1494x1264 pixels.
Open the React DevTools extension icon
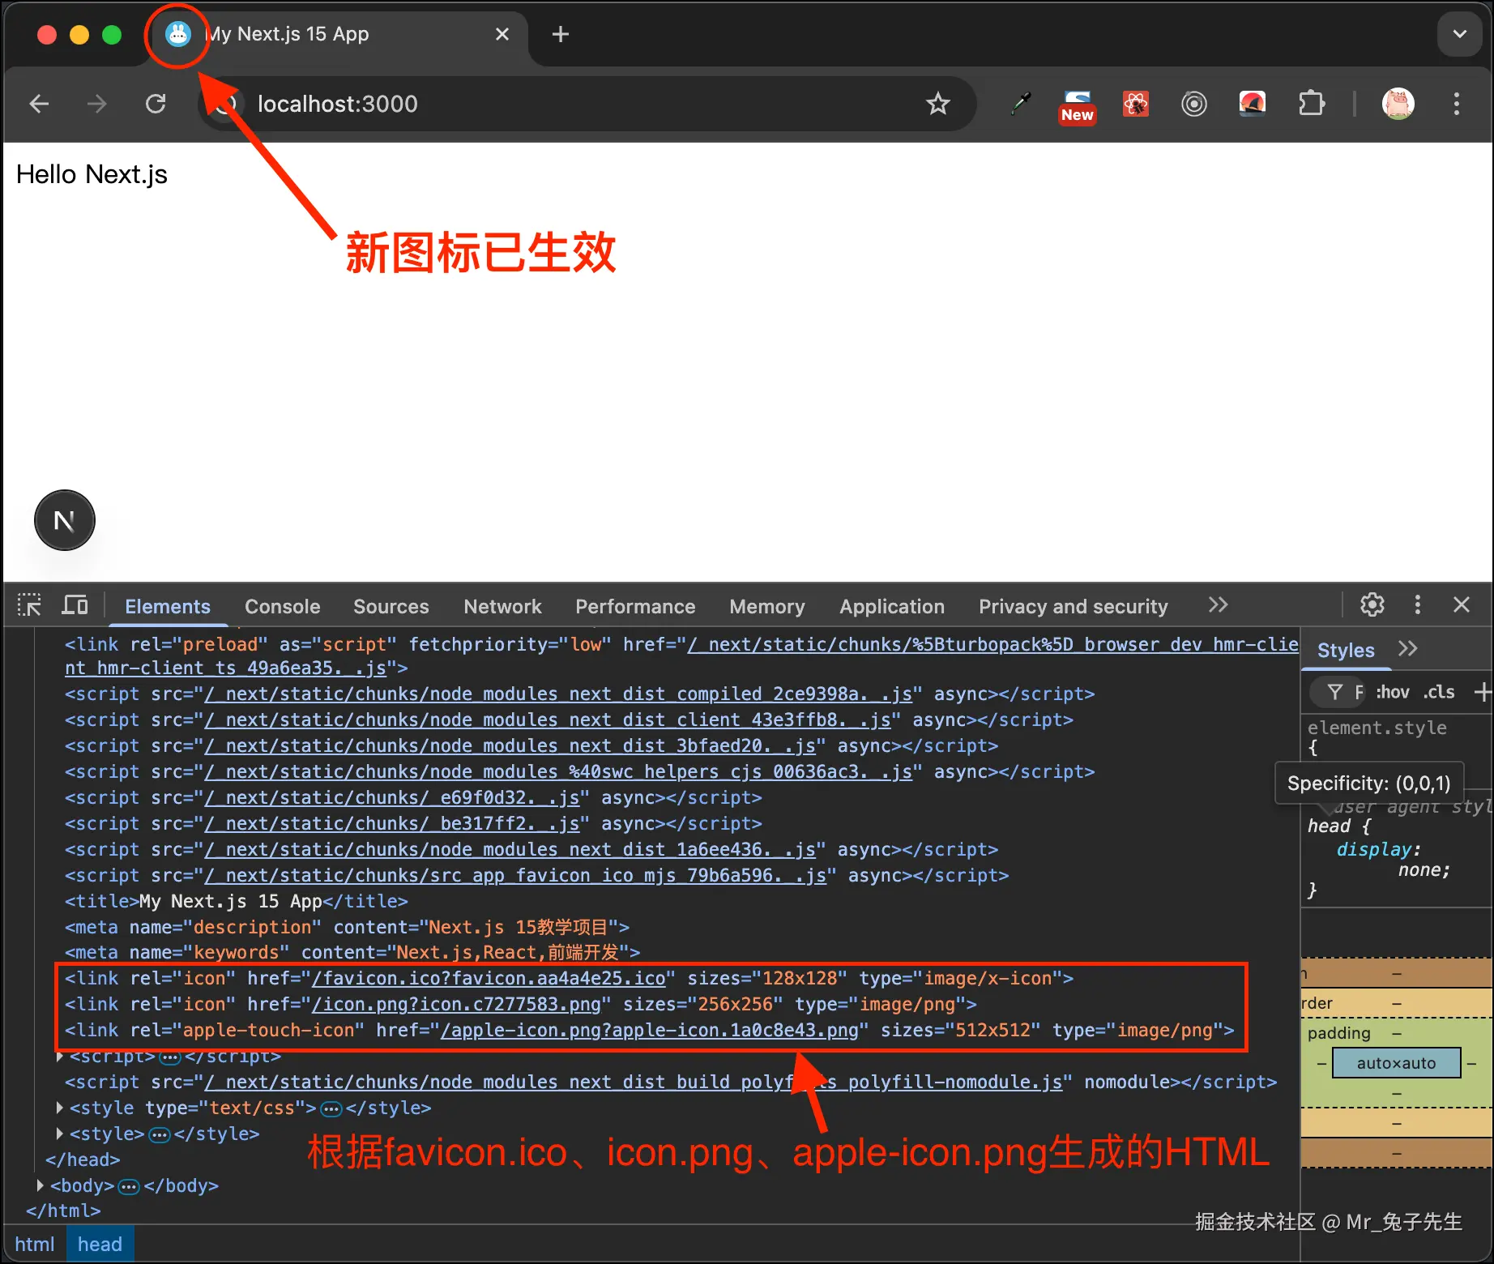pyautogui.click(x=1136, y=104)
